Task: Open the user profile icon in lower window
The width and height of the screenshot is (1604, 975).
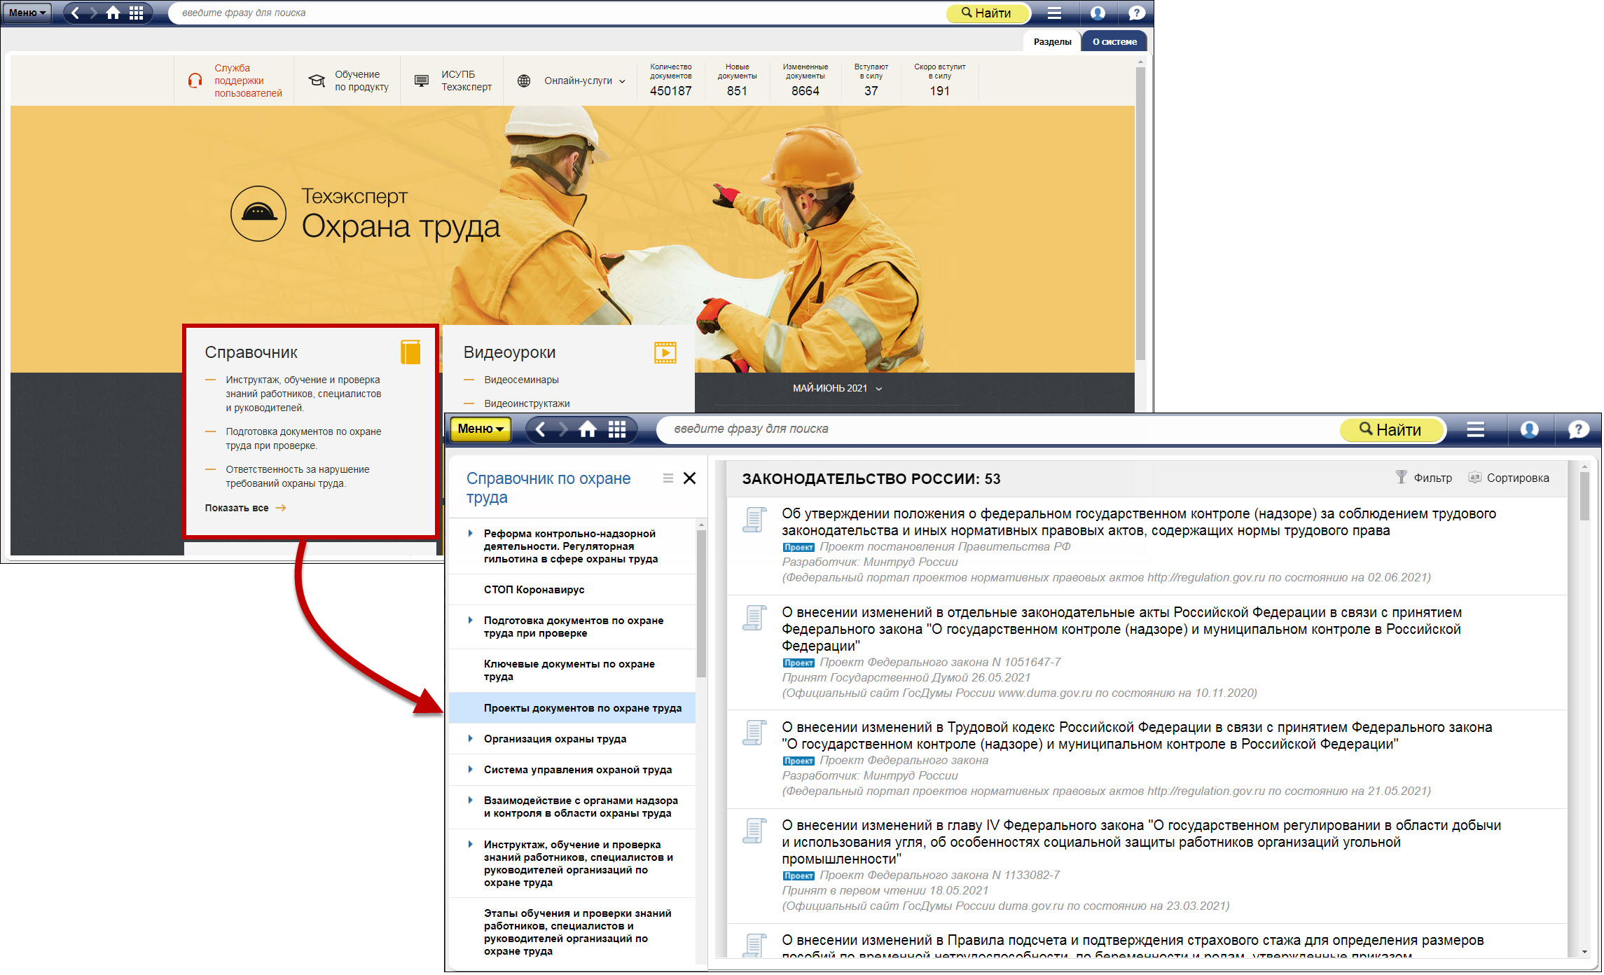Action: tap(1529, 429)
